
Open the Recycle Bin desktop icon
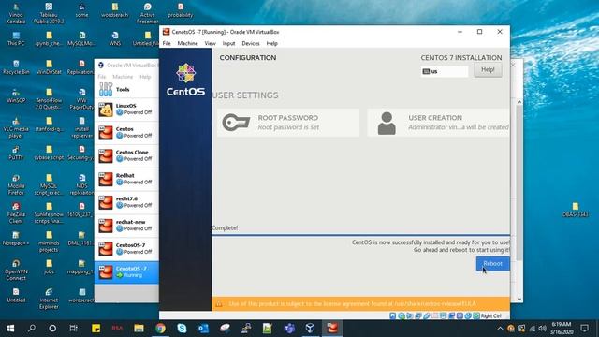[16, 66]
